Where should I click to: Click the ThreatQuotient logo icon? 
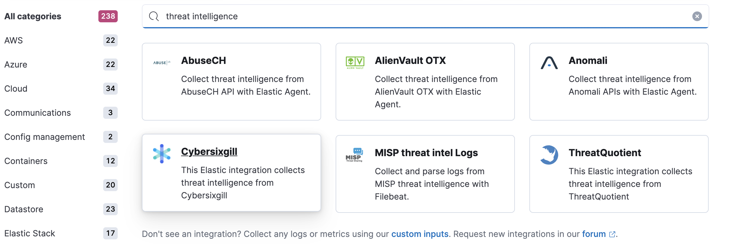click(549, 155)
